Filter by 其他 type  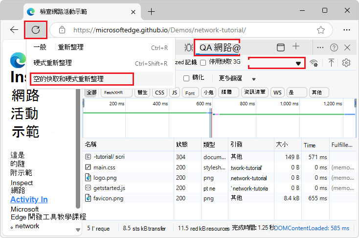319,93
